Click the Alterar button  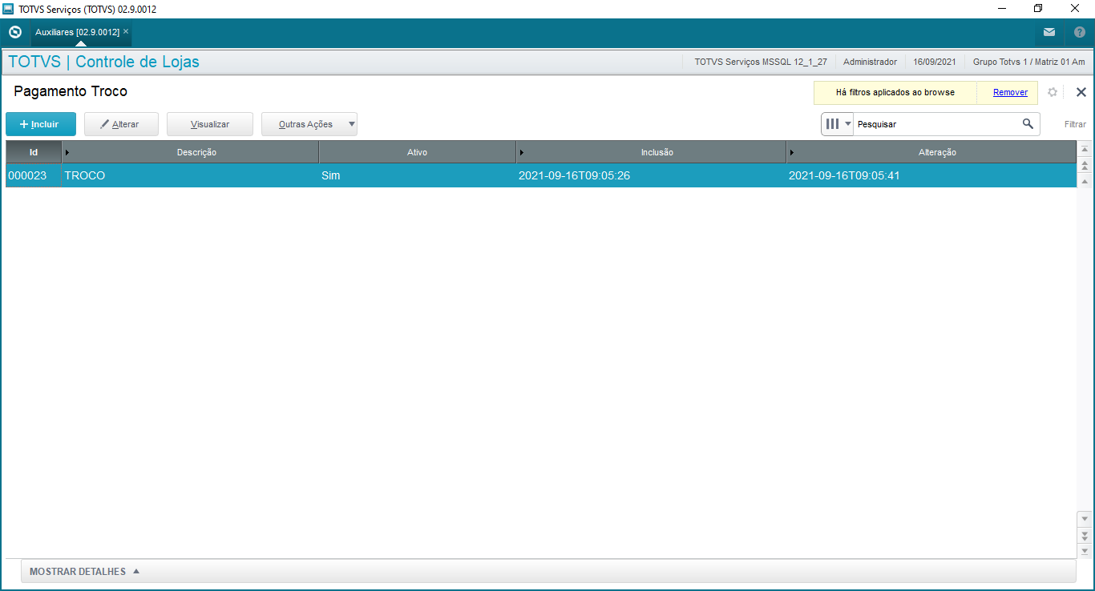pos(121,124)
